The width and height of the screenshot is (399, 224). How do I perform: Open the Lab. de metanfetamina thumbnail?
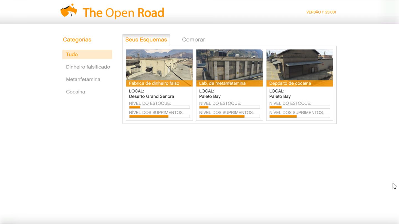pos(229,65)
